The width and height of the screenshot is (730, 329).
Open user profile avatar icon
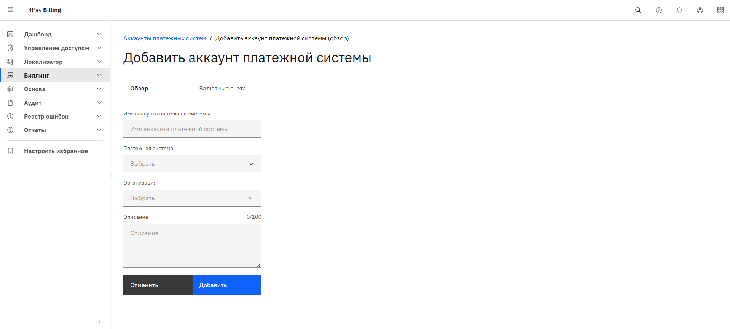[700, 10]
